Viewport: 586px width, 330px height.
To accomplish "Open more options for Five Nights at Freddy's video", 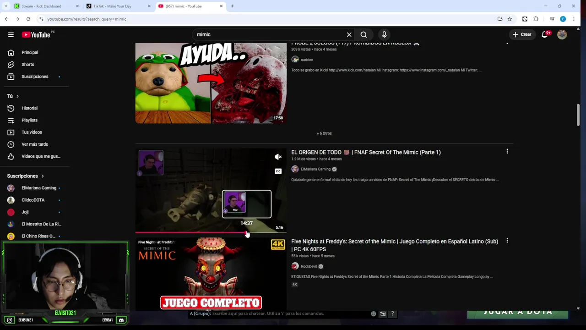I will [507, 241].
